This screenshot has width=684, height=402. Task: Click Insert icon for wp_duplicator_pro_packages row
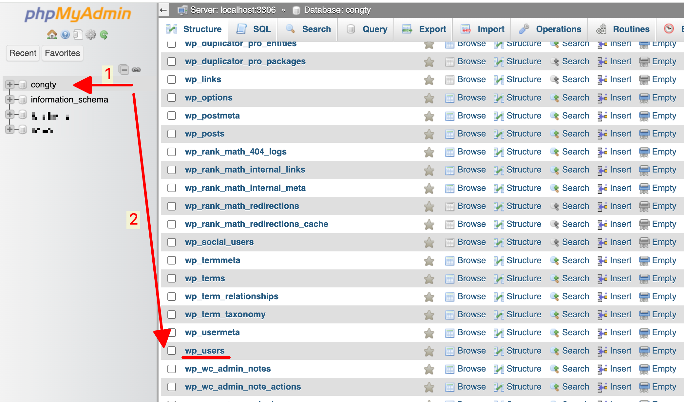click(602, 62)
